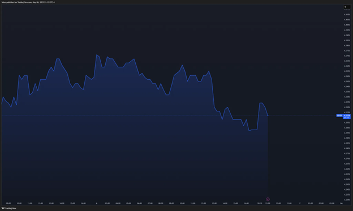Click the blue current yield value label
353x211 pixels.
[347, 117]
